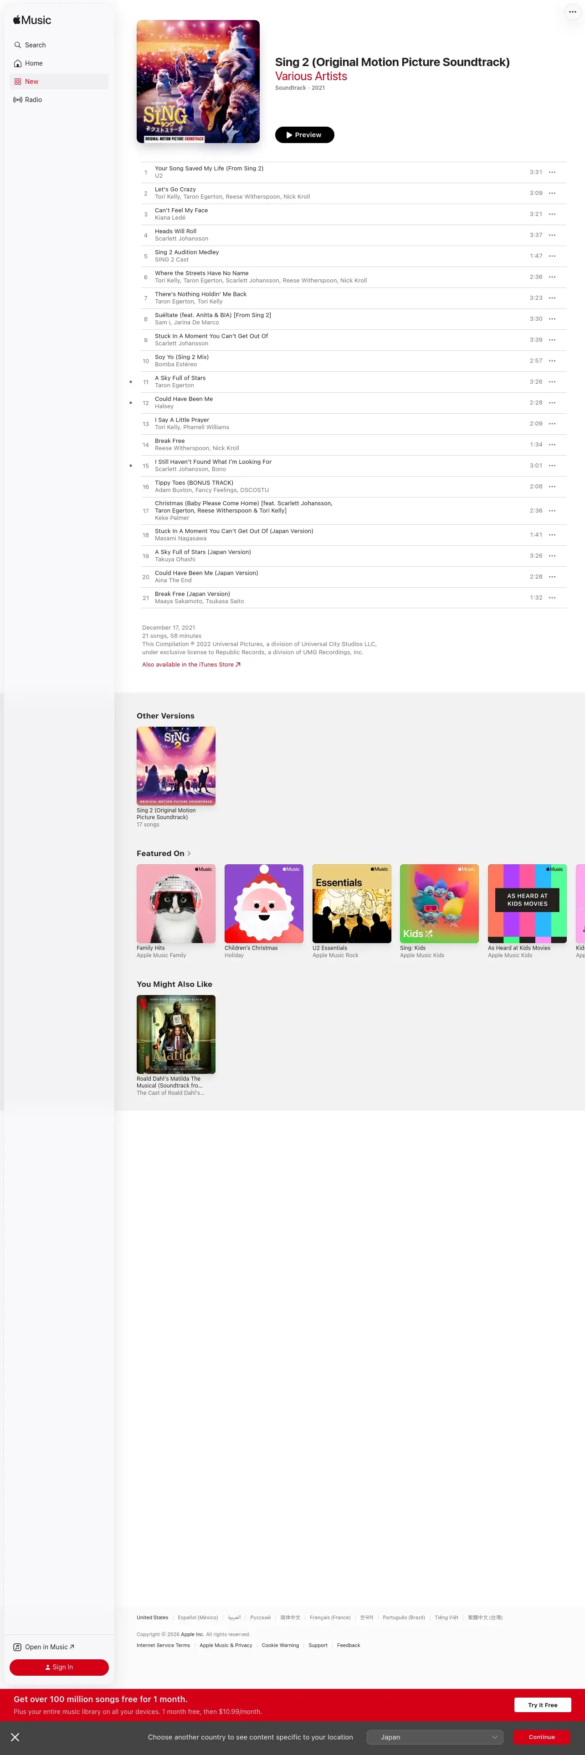Switch language to Tiếng Việt
The height and width of the screenshot is (1755, 585).
pyautogui.click(x=447, y=1617)
